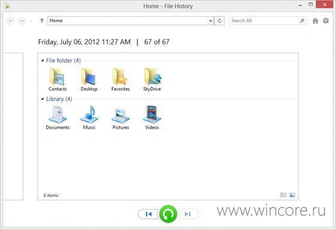
Task: Open the settings gear menu
Action: tap(326, 21)
